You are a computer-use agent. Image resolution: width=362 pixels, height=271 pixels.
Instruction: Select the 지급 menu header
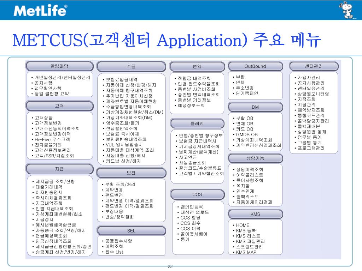tap(59, 169)
